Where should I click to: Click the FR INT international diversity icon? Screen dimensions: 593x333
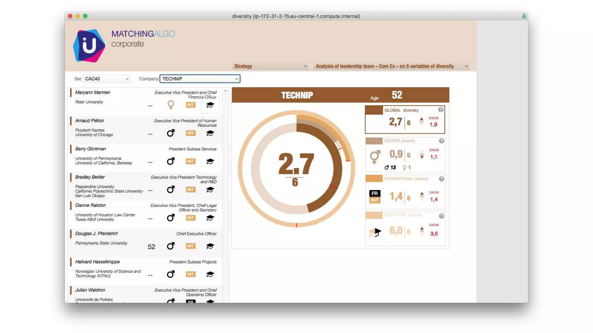coord(375,197)
